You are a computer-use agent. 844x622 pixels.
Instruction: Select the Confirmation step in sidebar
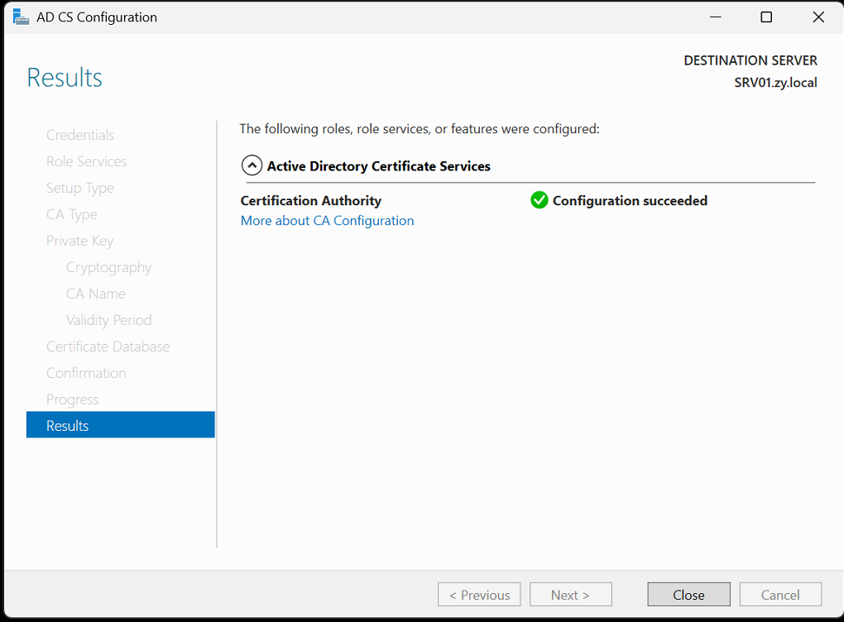[86, 373]
